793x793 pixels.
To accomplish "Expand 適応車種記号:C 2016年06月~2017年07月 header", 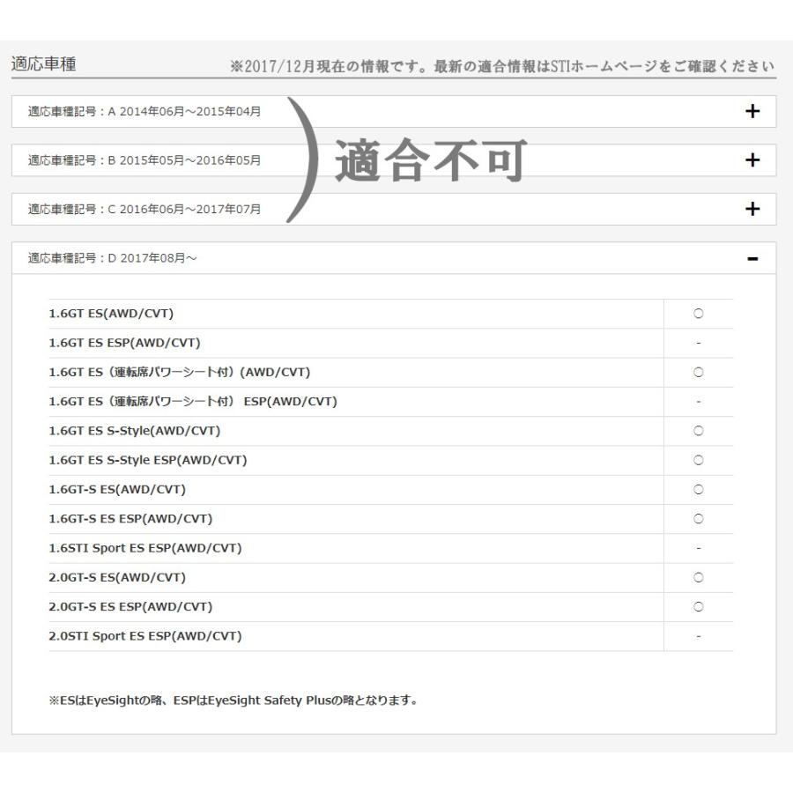I will [x=145, y=209].
